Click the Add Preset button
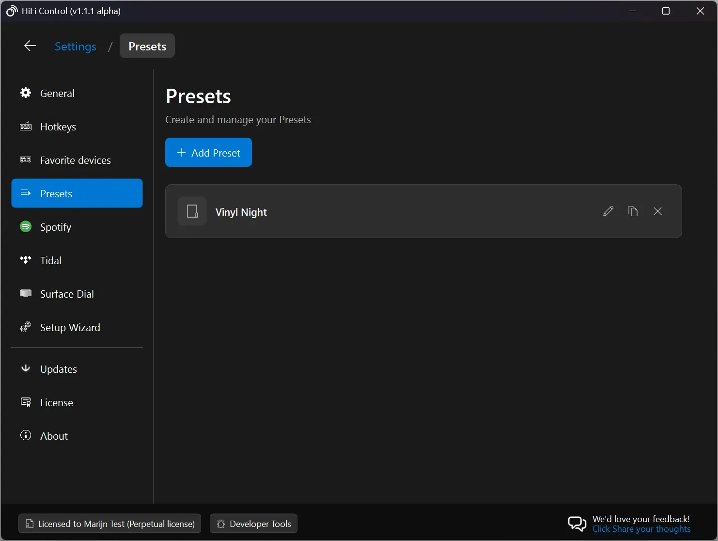The width and height of the screenshot is (718, 541). click(208, 152)
